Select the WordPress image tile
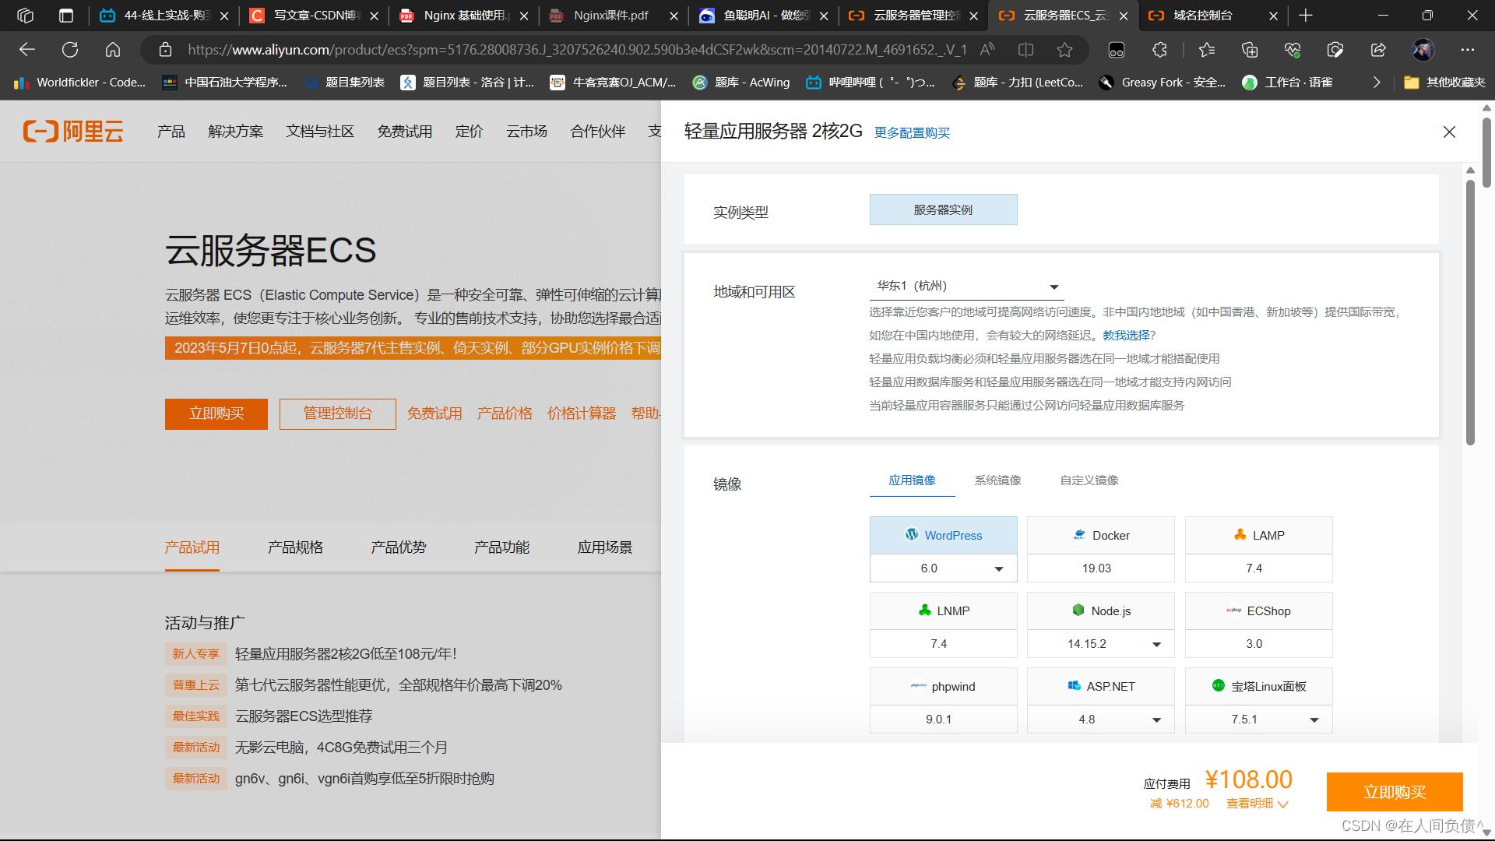Screen dimensions: 1495x841 943,535
